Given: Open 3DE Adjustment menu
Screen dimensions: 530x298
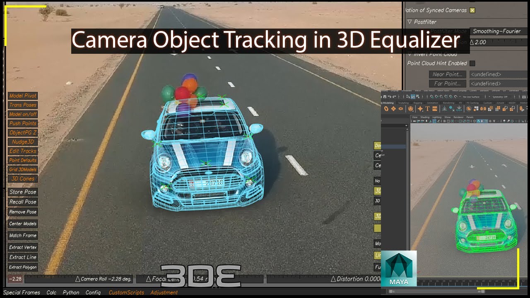Looking at the screenshot, I should [164, 292].
